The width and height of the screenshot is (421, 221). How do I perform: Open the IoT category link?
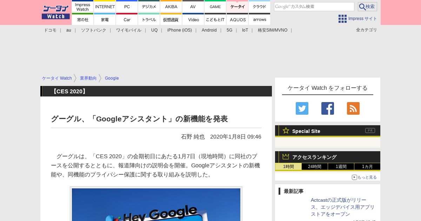click(x=245, y=30)
